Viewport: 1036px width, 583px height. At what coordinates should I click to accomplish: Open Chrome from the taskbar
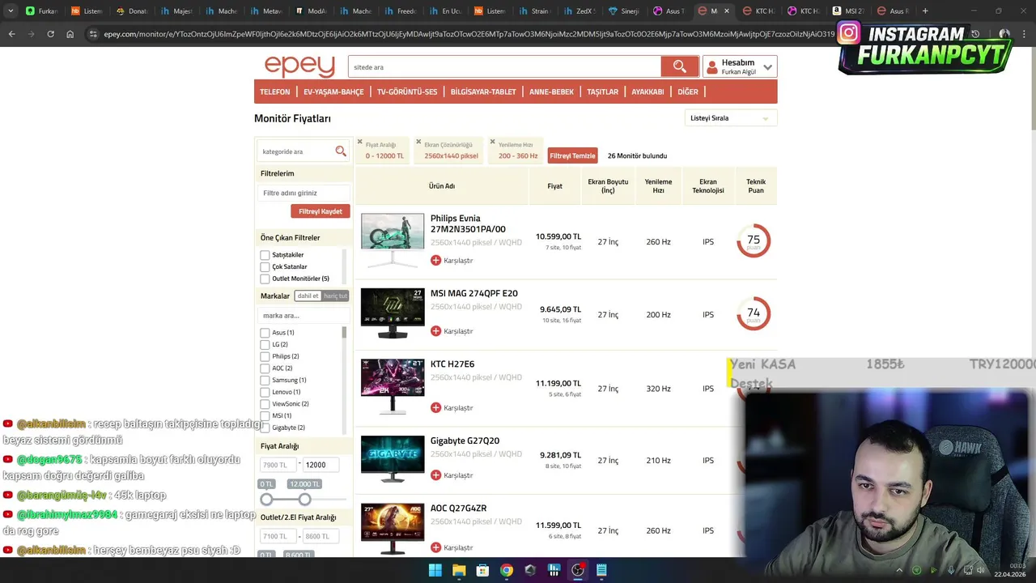pyautogui.click(x=506, y=570)
